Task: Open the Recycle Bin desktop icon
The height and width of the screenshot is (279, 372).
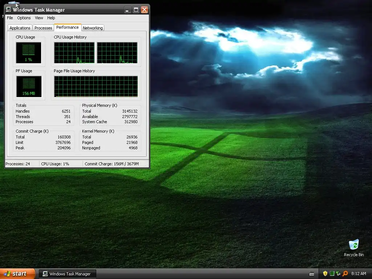Action: 354,248
